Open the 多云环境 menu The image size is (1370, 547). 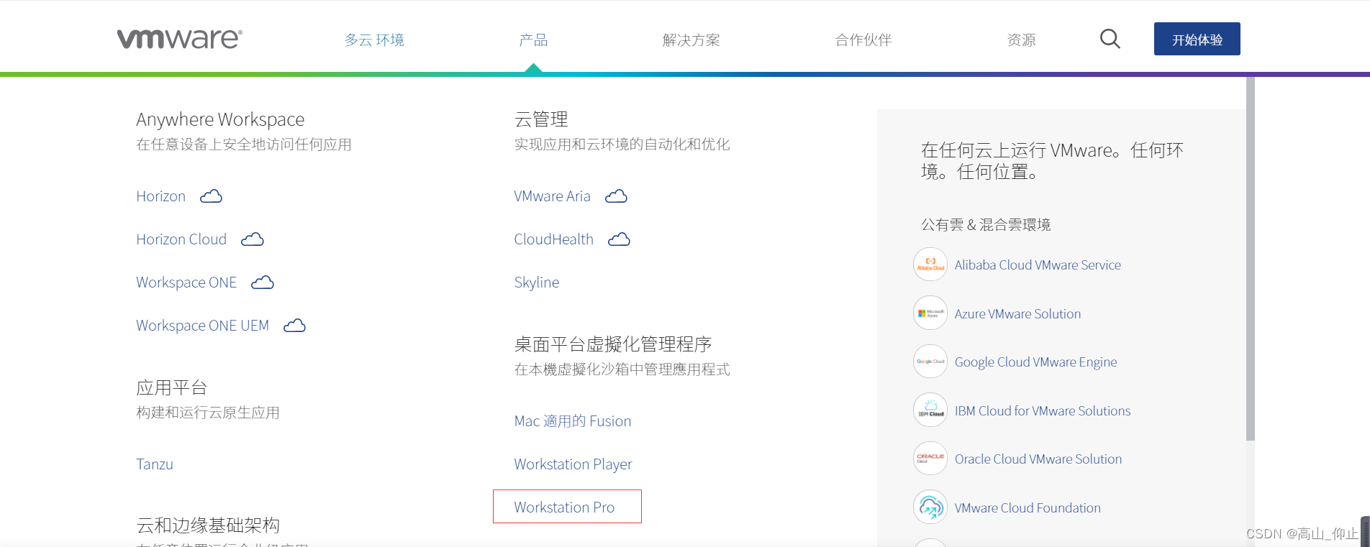click(x=374, y=40)
